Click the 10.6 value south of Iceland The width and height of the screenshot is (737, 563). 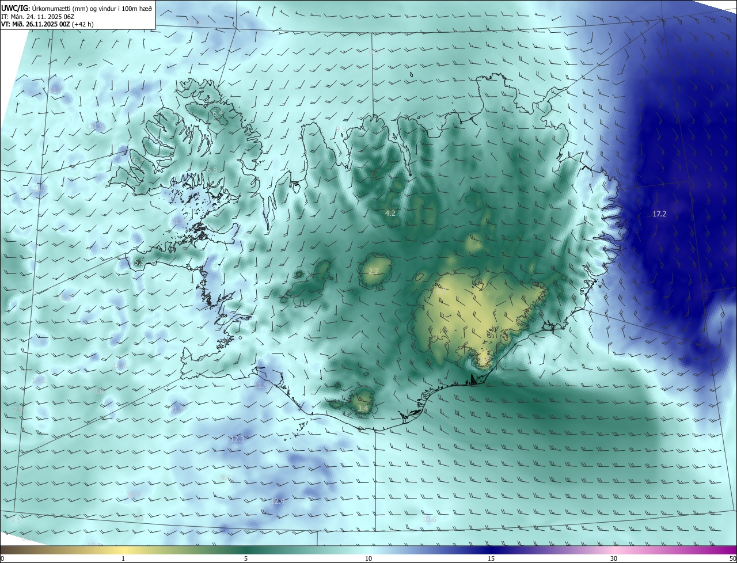(430, 520)
